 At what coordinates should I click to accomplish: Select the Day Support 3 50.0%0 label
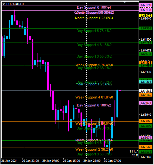click(x=94, y=154)
